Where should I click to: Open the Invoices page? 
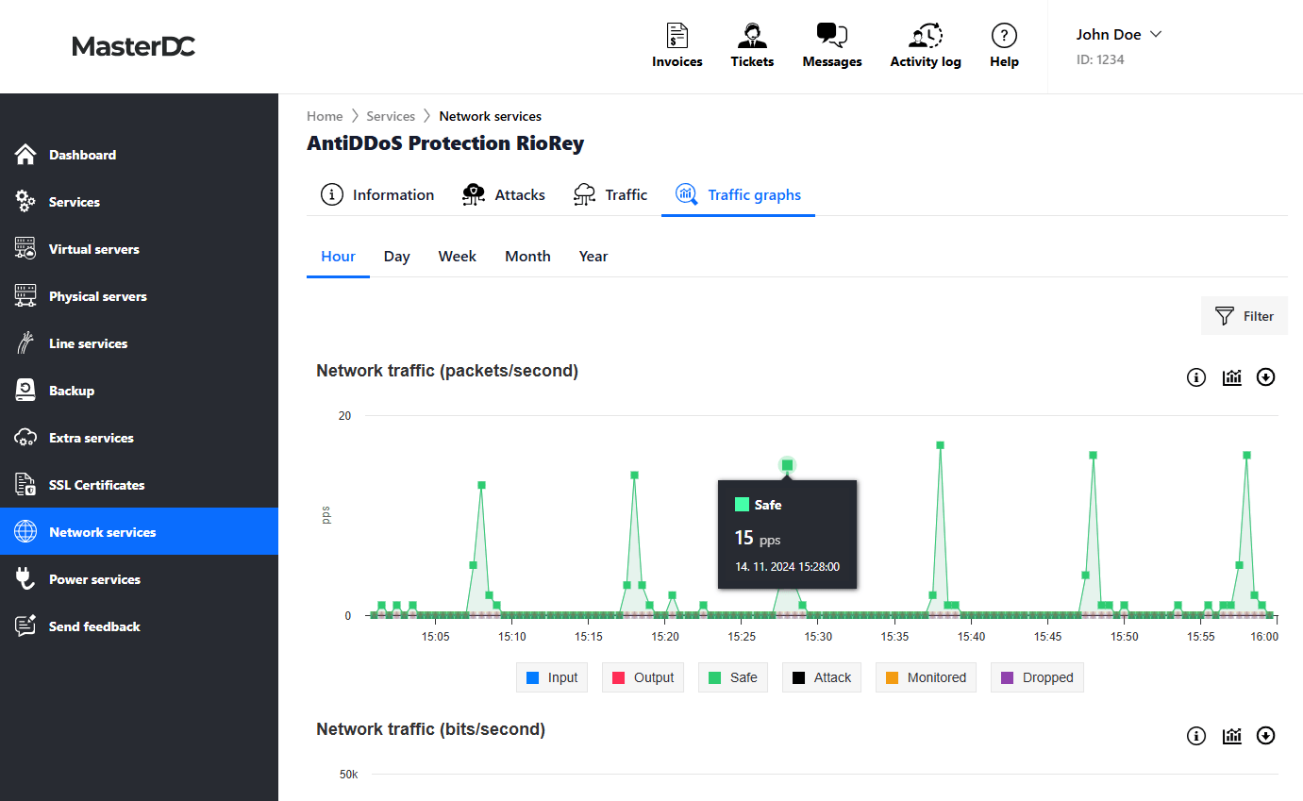click(x=677, y=44)
